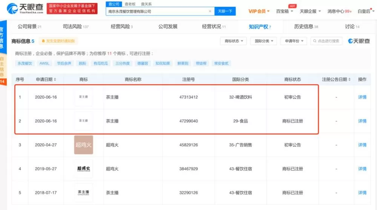The height and width of the screenshot is (210, 377).
Task: Click the 天眼一下 search button
Action: click(225, 11)
